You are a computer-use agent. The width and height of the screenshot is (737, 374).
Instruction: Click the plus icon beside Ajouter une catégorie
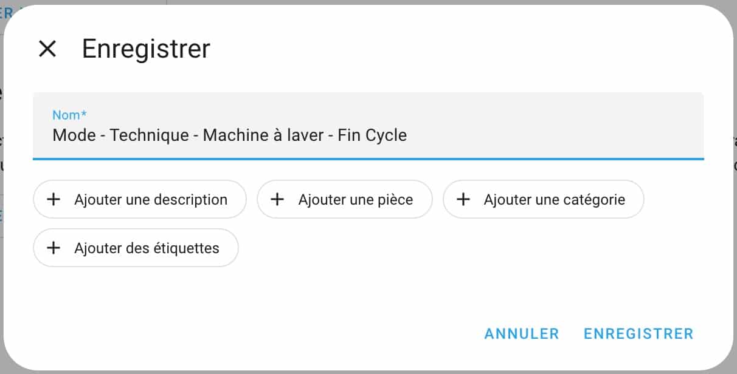pos(463,199)
